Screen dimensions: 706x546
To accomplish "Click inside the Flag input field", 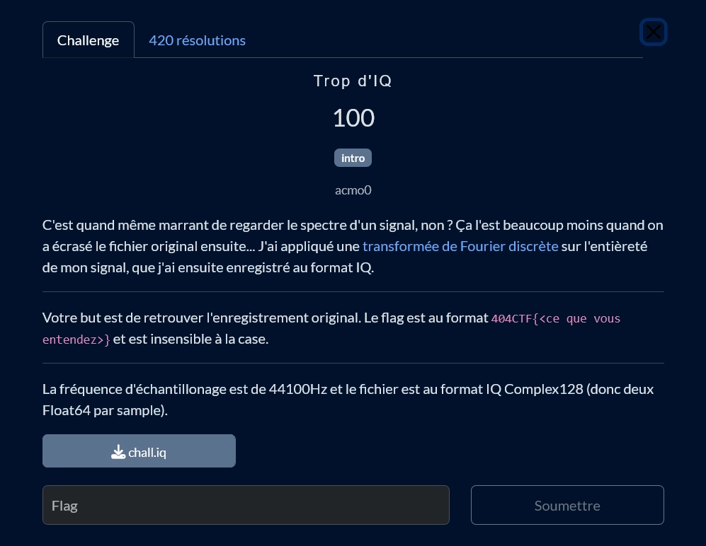I will 246,505.
